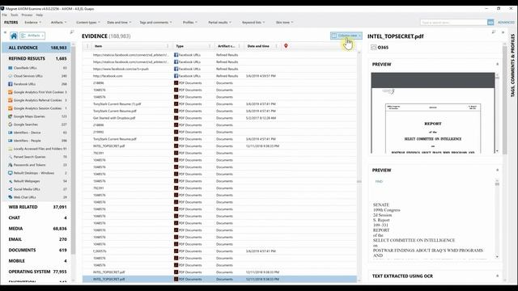Click the Google Searches icon

[x=11, y=124]
